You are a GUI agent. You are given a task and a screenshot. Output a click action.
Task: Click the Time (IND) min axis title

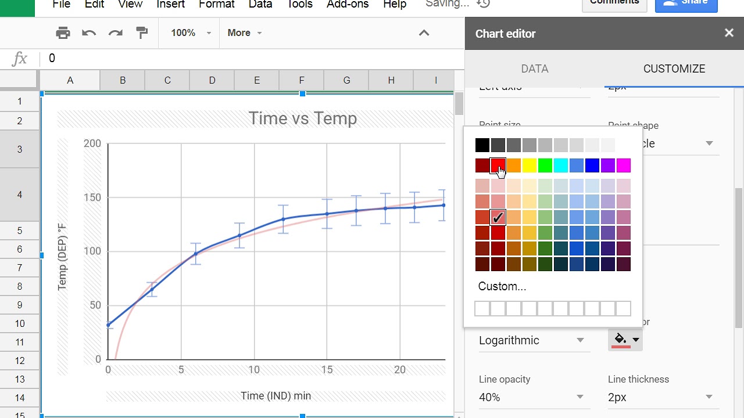click(276, 396)
